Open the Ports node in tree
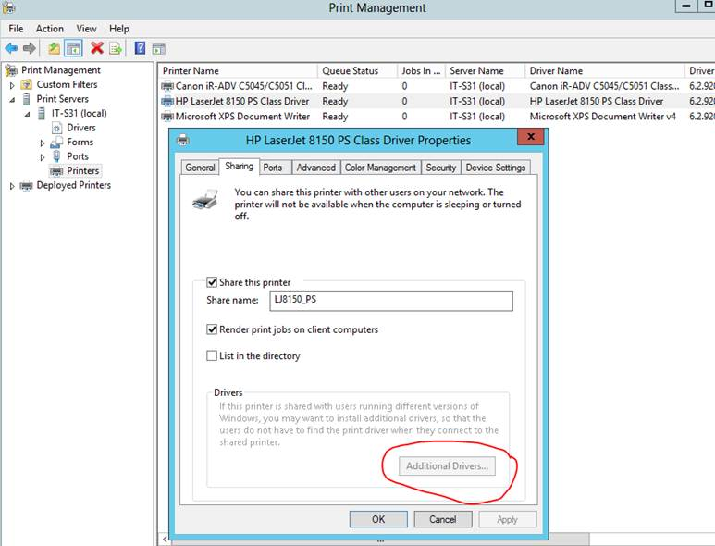715x546 pixels. (x=78, y=156)
